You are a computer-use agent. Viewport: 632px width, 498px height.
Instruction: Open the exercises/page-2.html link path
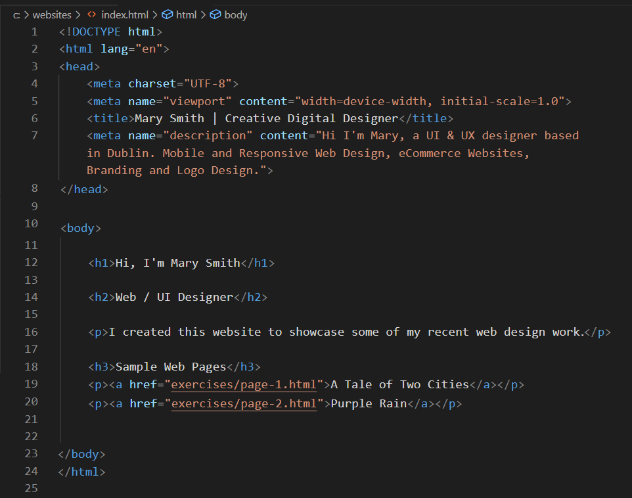(244, 403)
